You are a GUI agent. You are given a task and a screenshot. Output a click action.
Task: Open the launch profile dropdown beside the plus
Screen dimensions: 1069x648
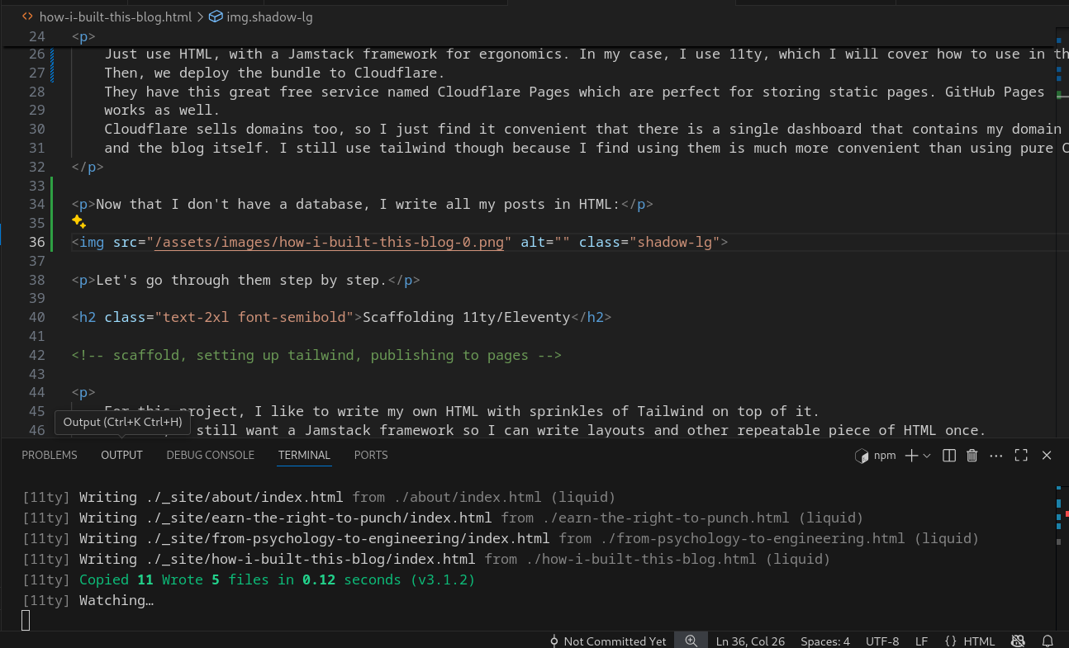(927, 456)
